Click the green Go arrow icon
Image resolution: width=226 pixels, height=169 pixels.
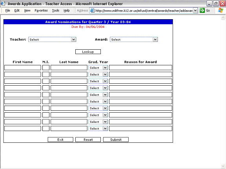(202, 11)
